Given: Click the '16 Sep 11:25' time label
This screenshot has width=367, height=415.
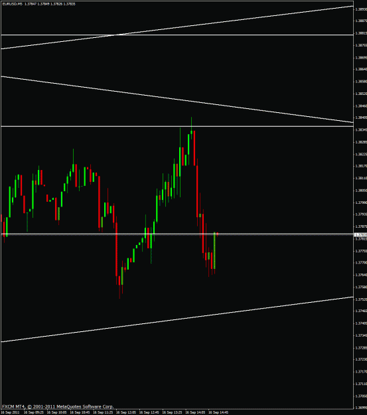Looking at the screenshot, I should [103, 412].
